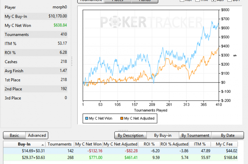Click the 410 tournaments stat value
This screenshot has width=248, height=164.
click(x=64, y=34)
